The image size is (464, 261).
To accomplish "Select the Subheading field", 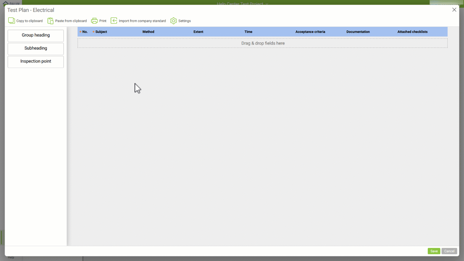I will [36, 48].
